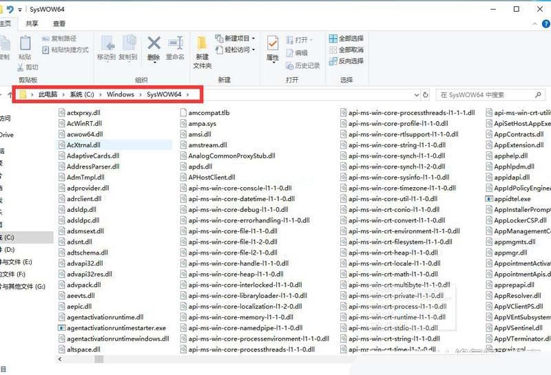Click the History button in ribbon
551x375 pixels.
coord(302,65)
